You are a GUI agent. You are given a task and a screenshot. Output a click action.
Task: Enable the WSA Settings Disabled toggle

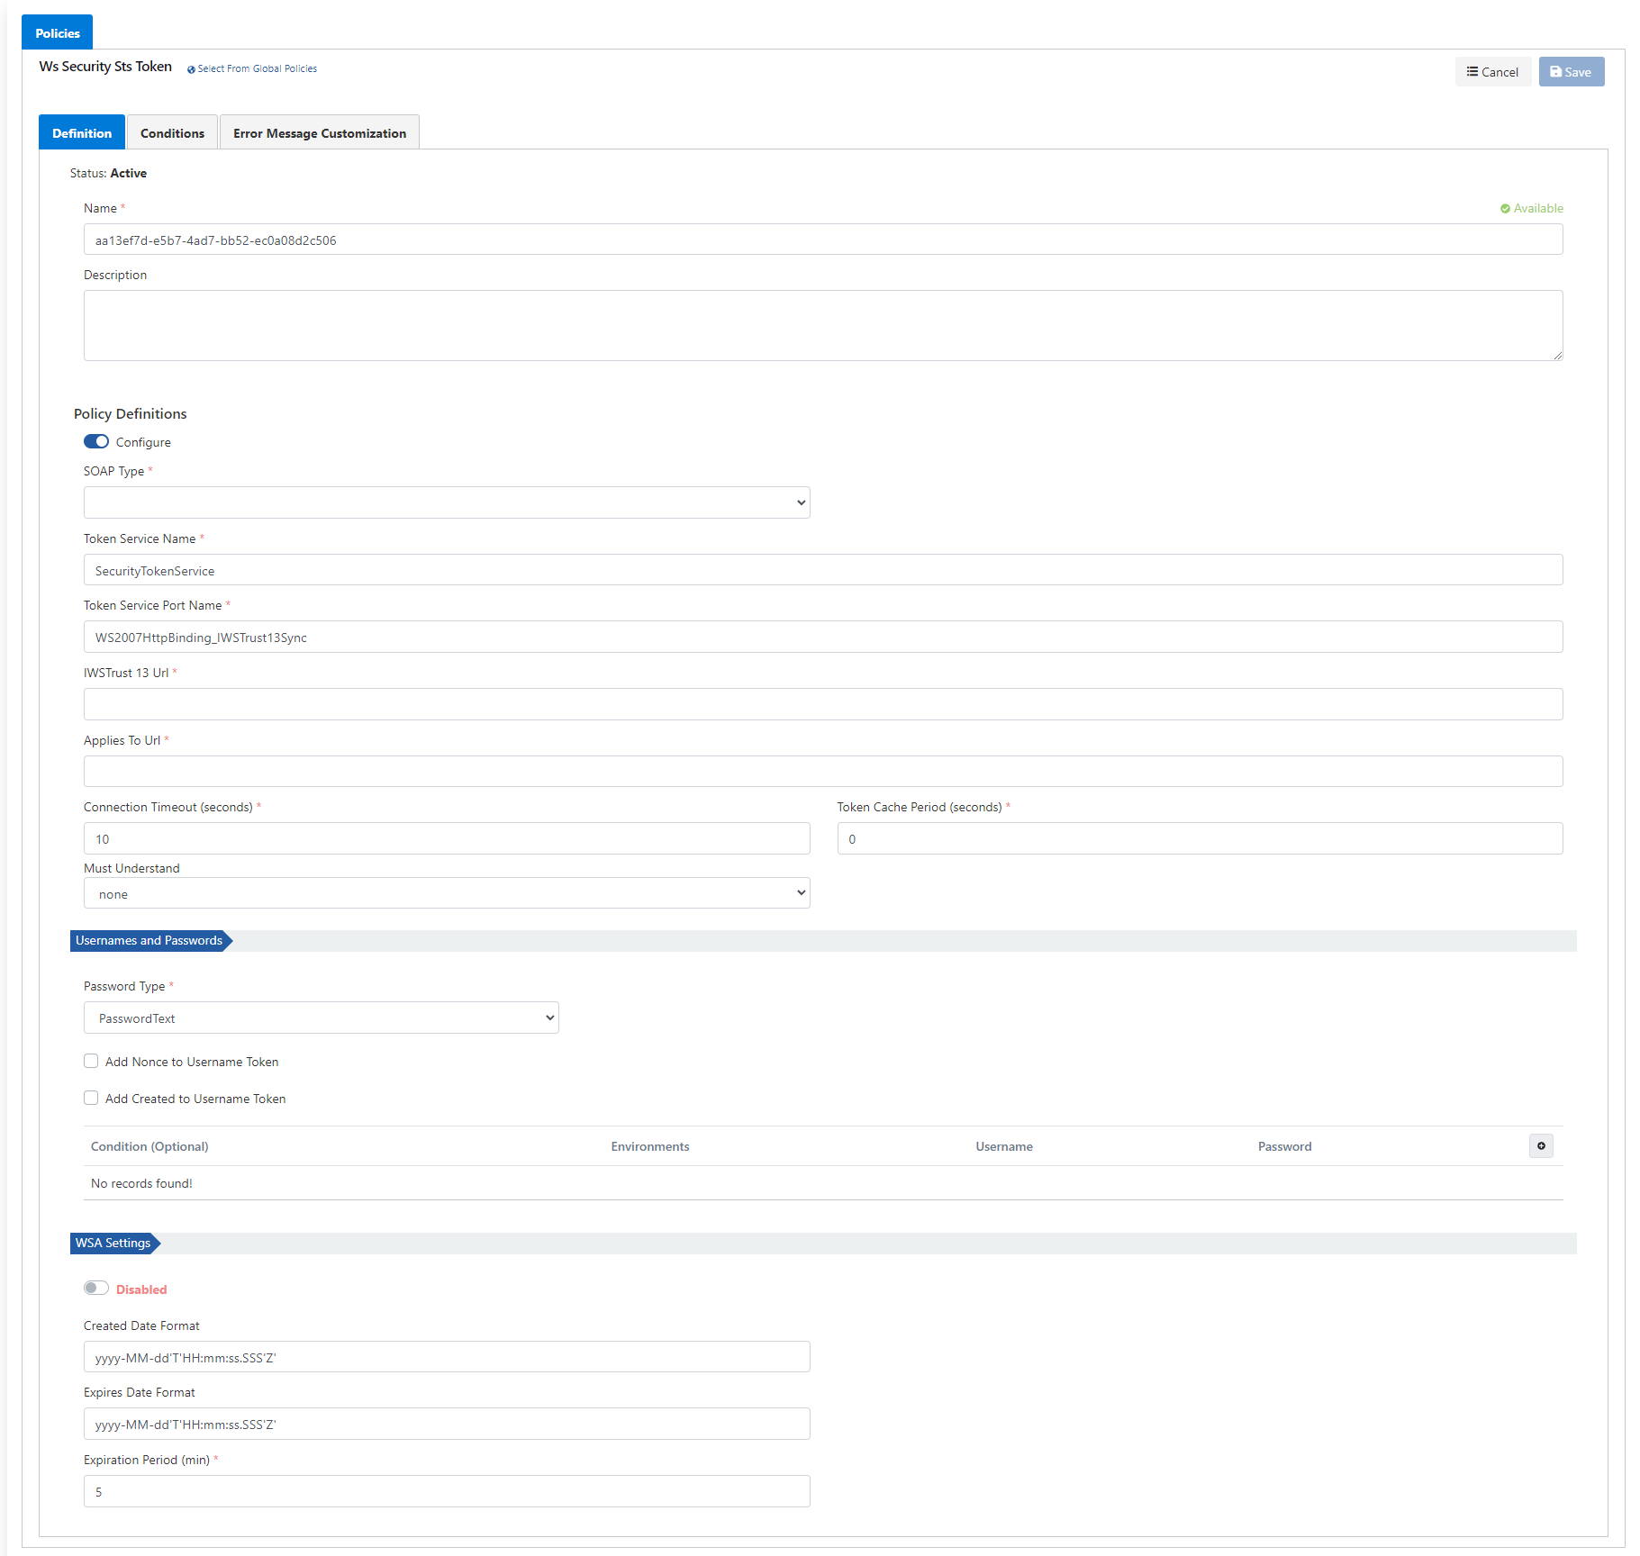pos(96,1288)
